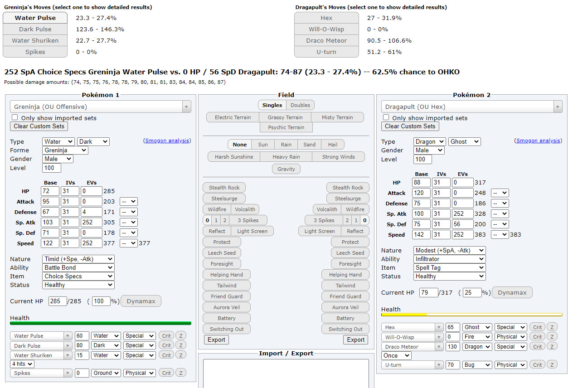
Task: Select Dragapult's Hex move result
Action: click(326, 18)
